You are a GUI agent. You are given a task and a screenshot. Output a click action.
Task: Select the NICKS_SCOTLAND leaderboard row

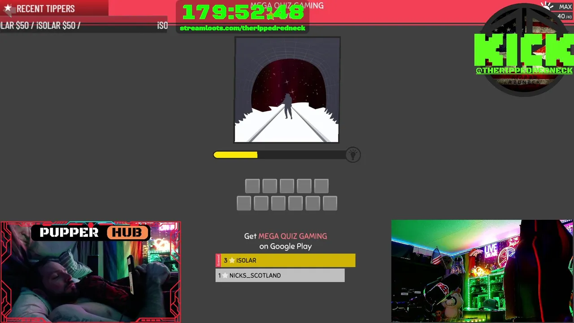click(280, 275)
